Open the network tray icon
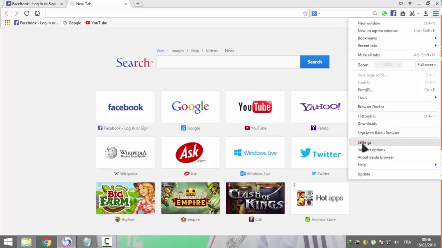Image resolution: width=442 pixels, height=248 pixels. [x=389, y=242]
